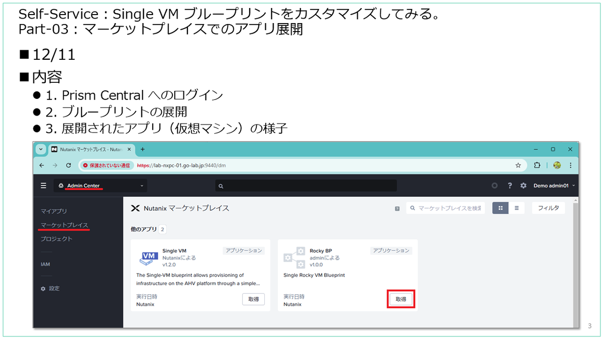Click the browser address bar URL
The width and height of the screenshot is (603, 339).
tap(182, 165)
